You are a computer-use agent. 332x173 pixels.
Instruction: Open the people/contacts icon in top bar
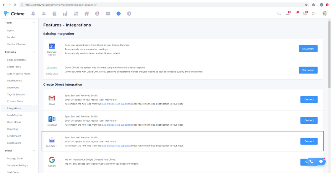click(x=44, y=14)
